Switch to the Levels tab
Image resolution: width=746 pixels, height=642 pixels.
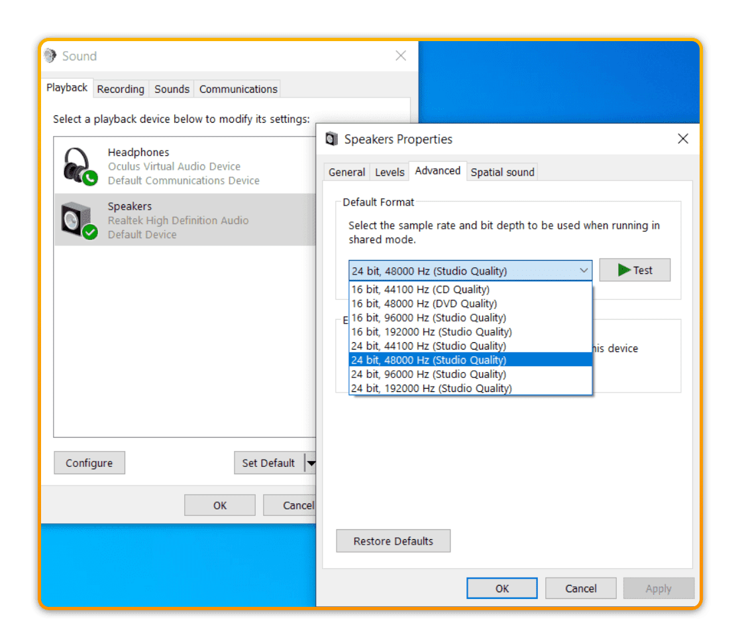coord(390,172)
